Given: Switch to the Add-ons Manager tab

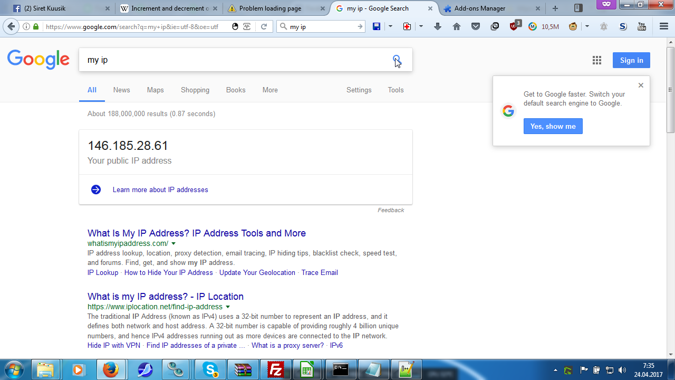Looking at the screenshot, I should (492, 8).
